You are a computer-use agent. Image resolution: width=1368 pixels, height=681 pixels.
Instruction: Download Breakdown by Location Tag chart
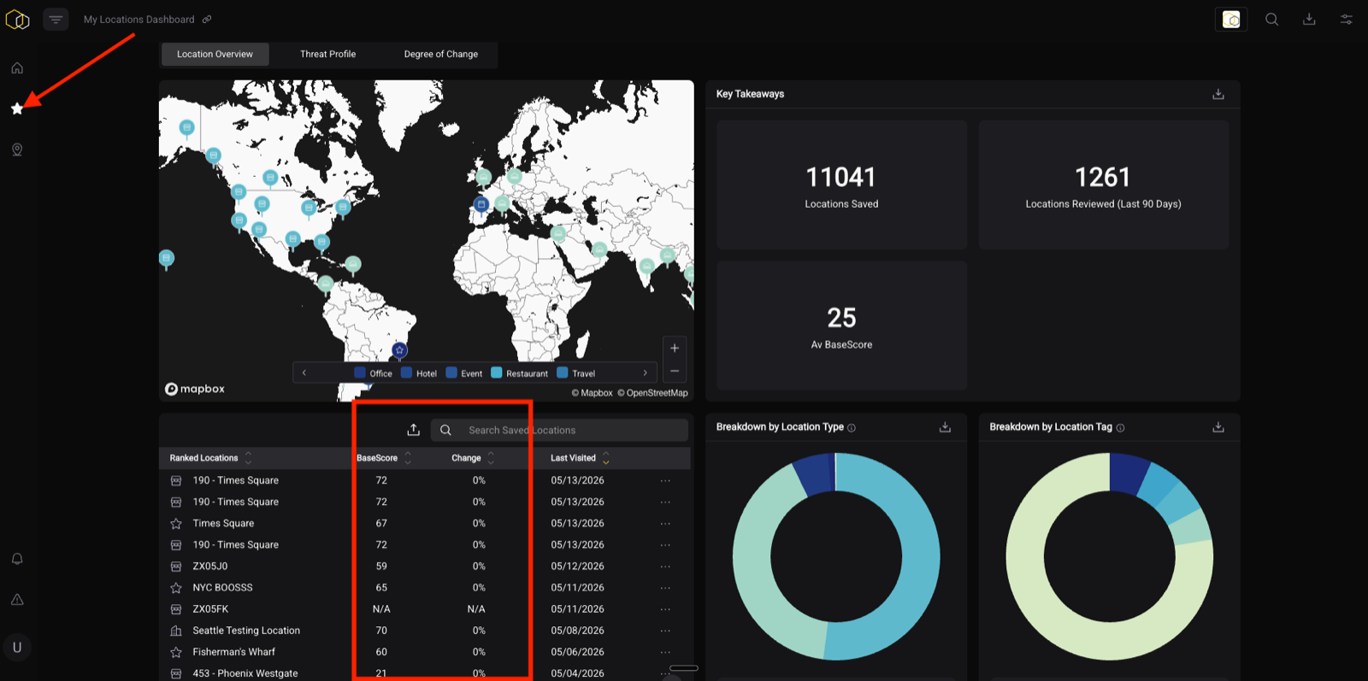point(1218,427)
